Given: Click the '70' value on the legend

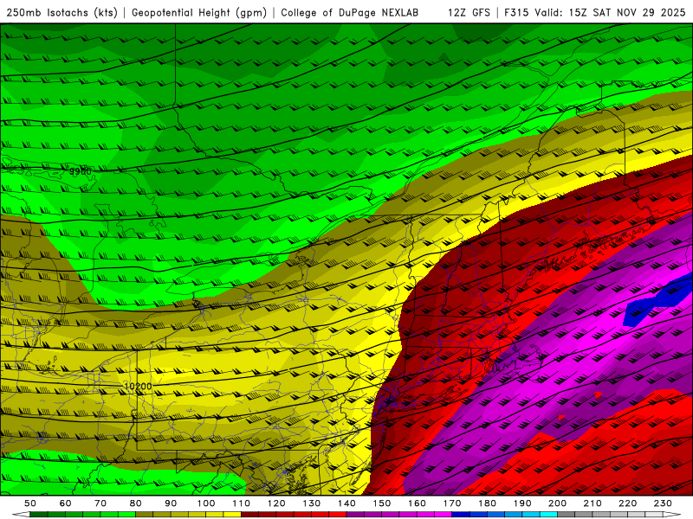Looking at the screenshot, I should 100,503.
